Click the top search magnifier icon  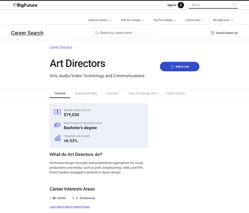pos(234,5)
